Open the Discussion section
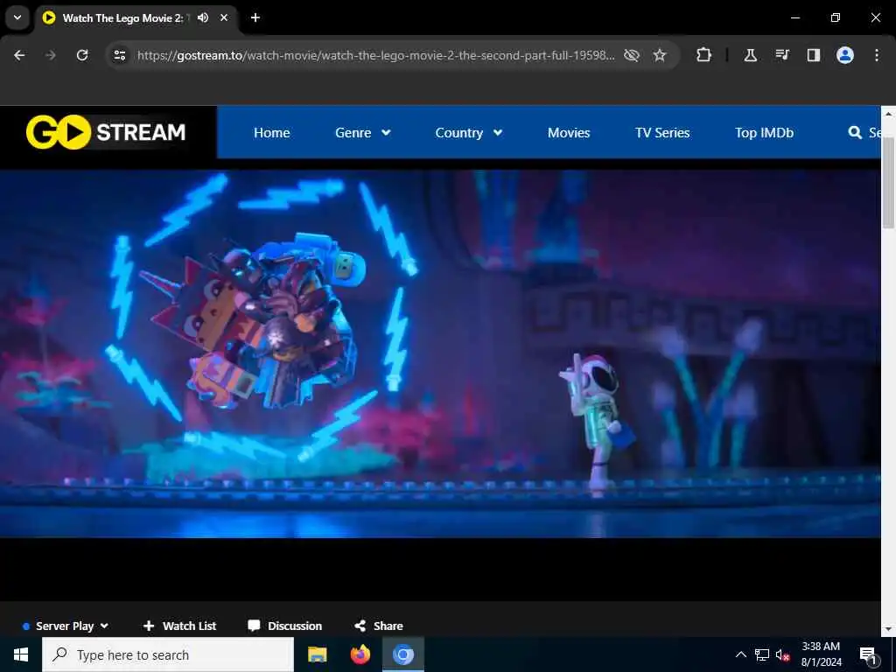This screenshot has height=672, width=896. point(284,626)
